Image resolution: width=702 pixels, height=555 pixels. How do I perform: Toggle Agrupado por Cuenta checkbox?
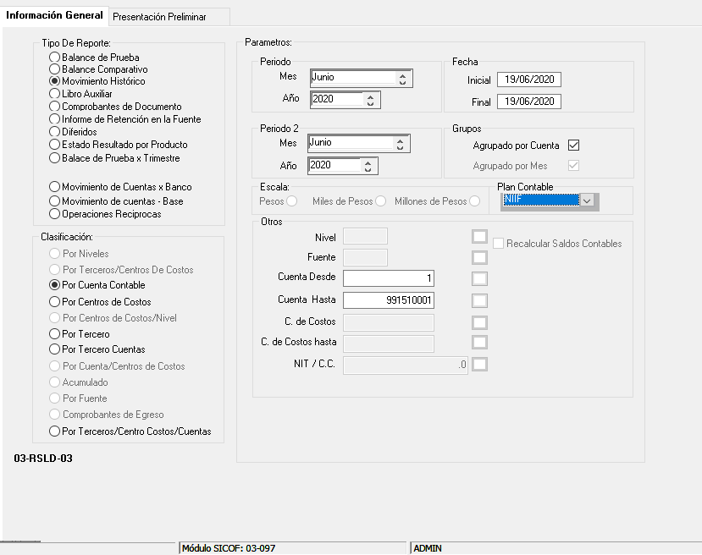tap(573, 146)
